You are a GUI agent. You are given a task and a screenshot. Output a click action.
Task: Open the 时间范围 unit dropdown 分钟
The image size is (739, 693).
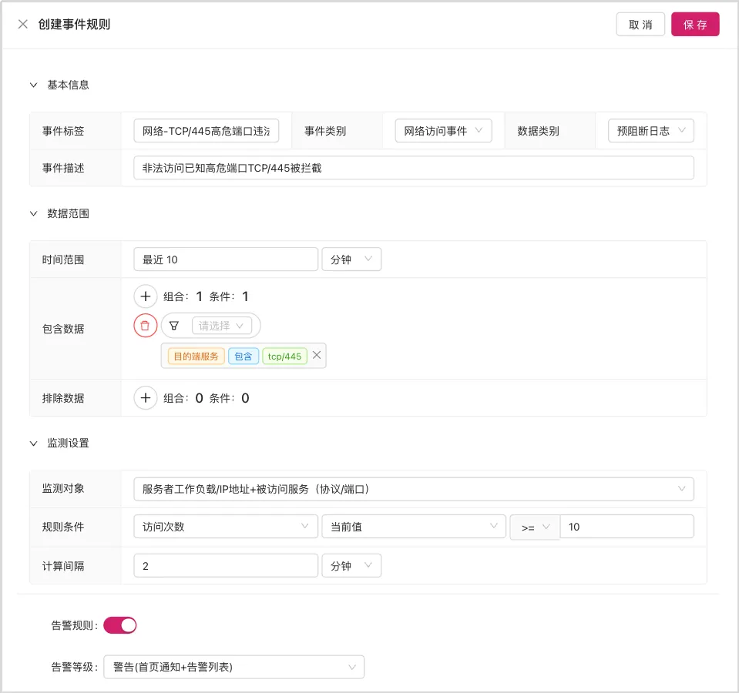coord(351,259)
